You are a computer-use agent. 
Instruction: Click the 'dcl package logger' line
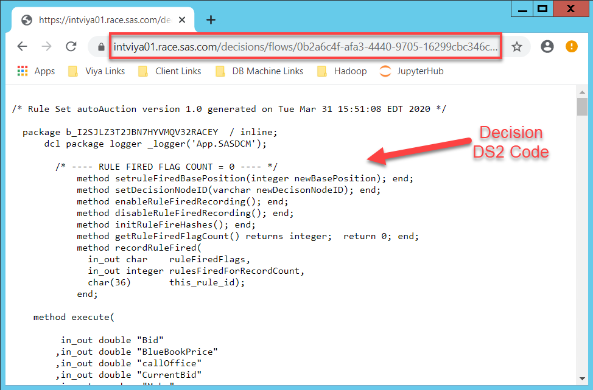click(x=155, y=144)
